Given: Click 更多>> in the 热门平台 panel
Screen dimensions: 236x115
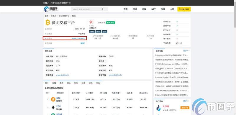Looking at the screenshot, I should (x=186, y=101).
